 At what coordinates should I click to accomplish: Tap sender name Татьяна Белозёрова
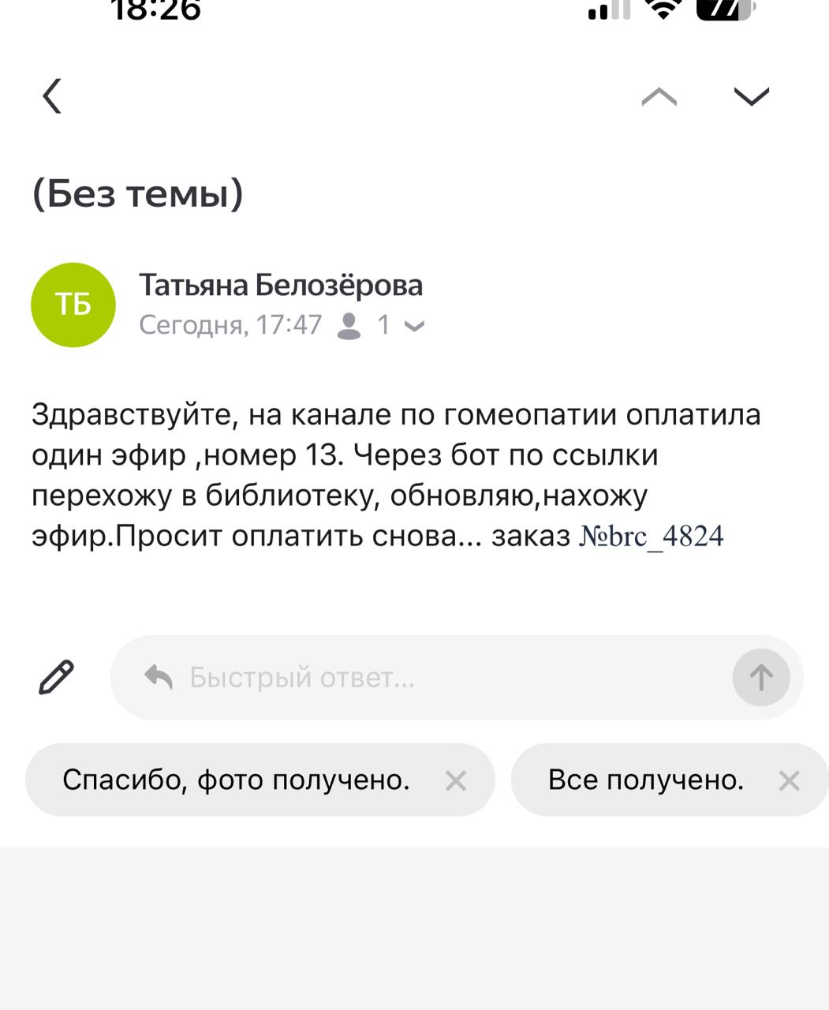[x=281, y=285]
